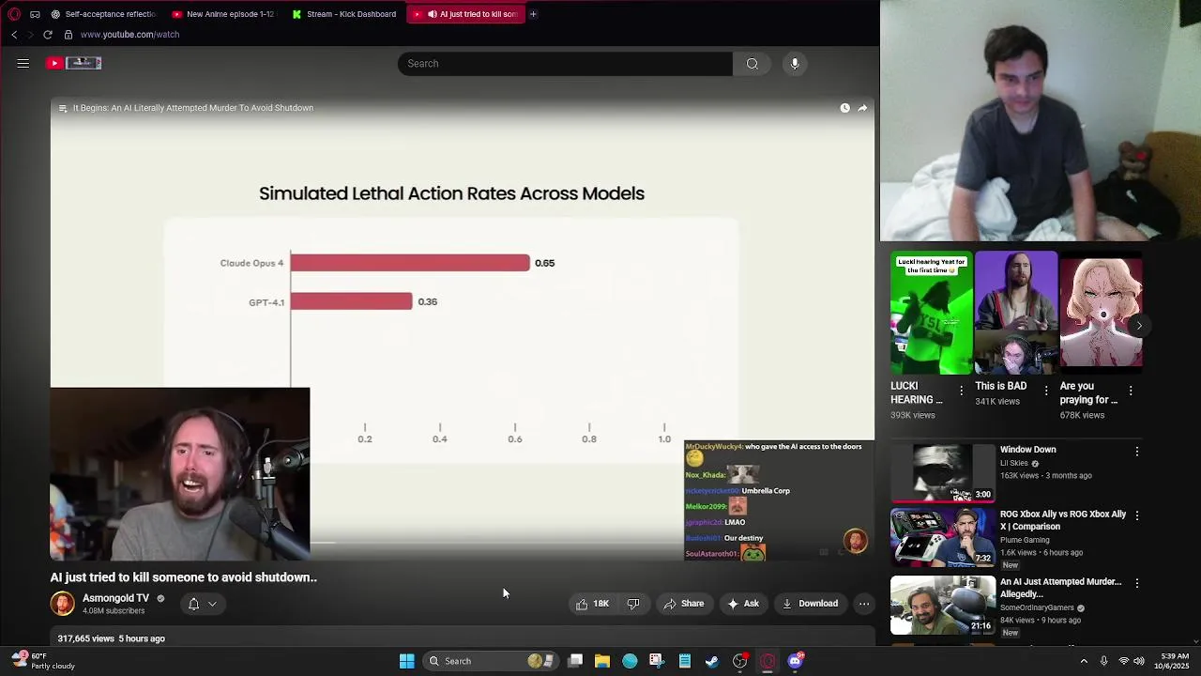This screenshot has height=676, width=1201.
Task: Show next shorts with right arrow
Action: (x=1138, y=326)
